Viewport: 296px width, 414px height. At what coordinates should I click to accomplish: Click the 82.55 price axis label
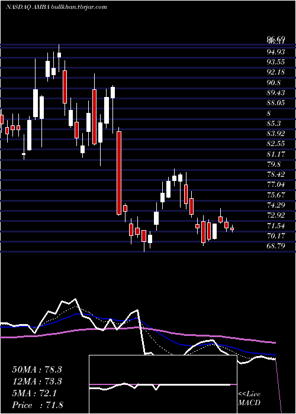point(276,144)
